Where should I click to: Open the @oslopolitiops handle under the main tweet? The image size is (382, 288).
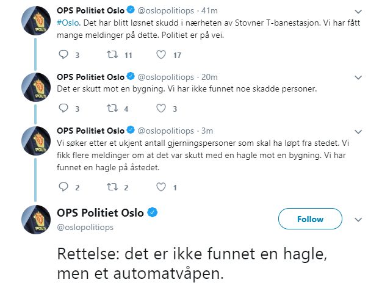tap(85, 227)
